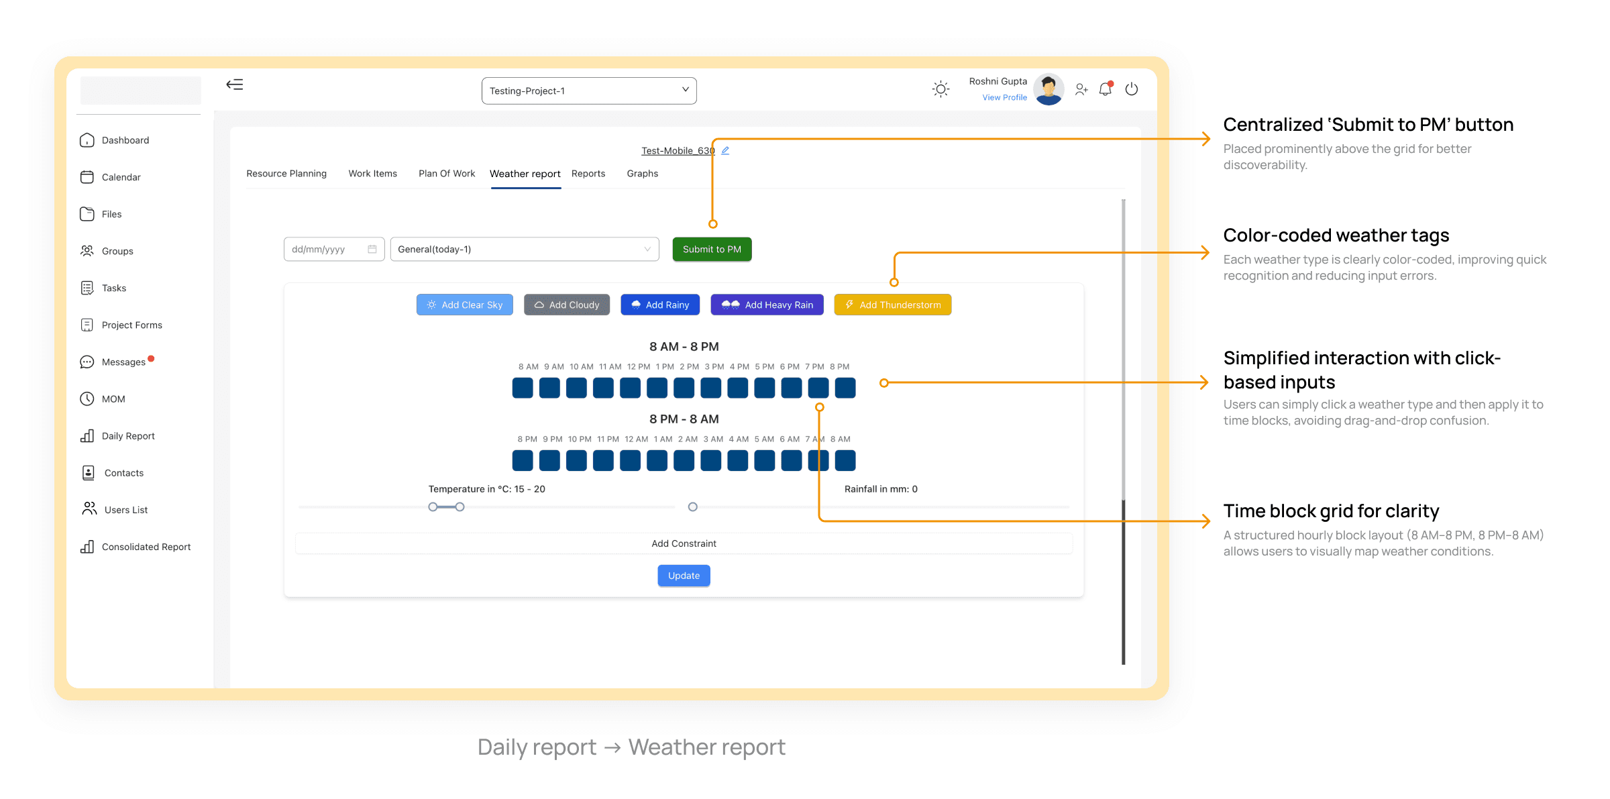Viewport: 1610px width, 799px height.
Task: Toggle the 11 PM time block in the night row
Action: coord(603,460)
